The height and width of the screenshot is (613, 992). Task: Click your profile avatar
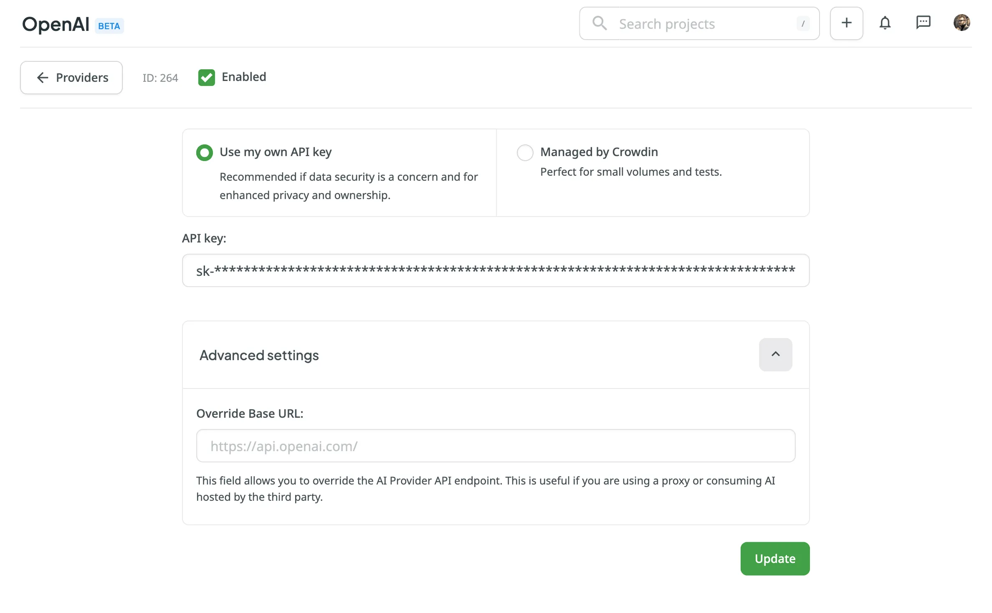(962, 23)
